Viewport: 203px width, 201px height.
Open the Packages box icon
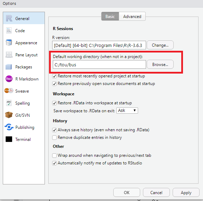coord(9,67)
